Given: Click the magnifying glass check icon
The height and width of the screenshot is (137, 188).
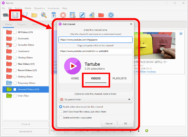Looking at the screenshot, I should pos(44,15).
